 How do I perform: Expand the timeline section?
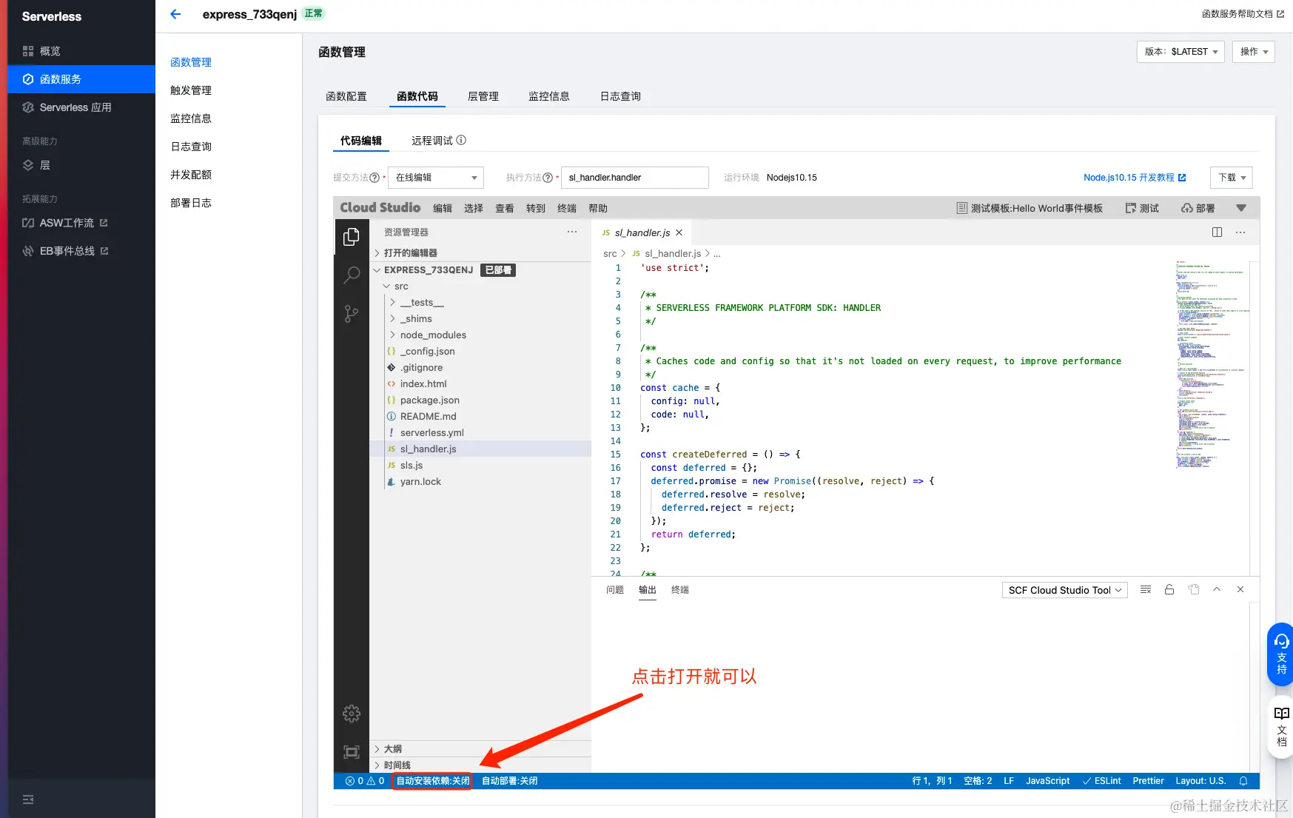(x=480, y=765)
